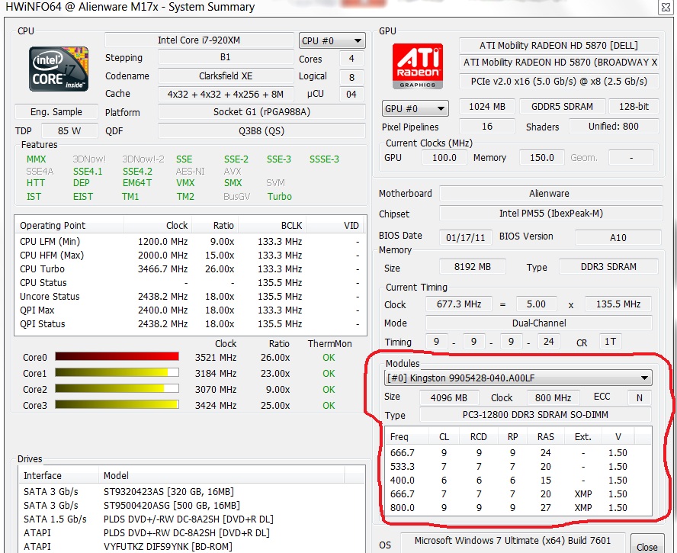The height and width of the screenshot is (553, 677).
Task: Click the Model column header in Drives
Action: pyautogui.click(x=222, y=476)
